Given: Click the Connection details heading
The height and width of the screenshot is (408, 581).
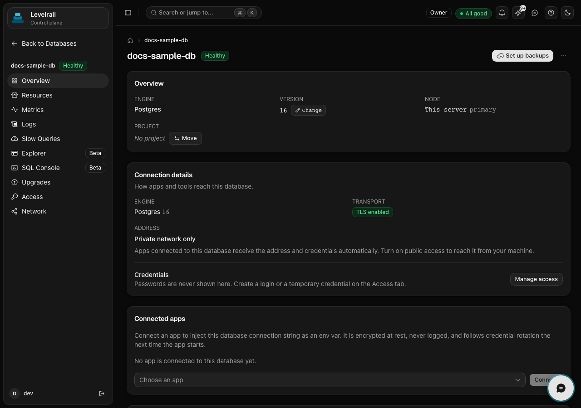Looking at the screenshot, I should click(163, 175).
